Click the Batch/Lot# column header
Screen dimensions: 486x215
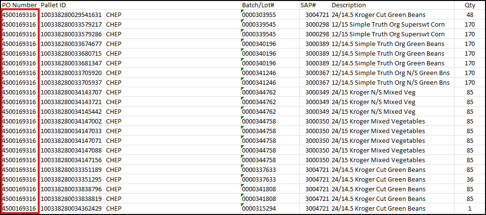(270, 5)
